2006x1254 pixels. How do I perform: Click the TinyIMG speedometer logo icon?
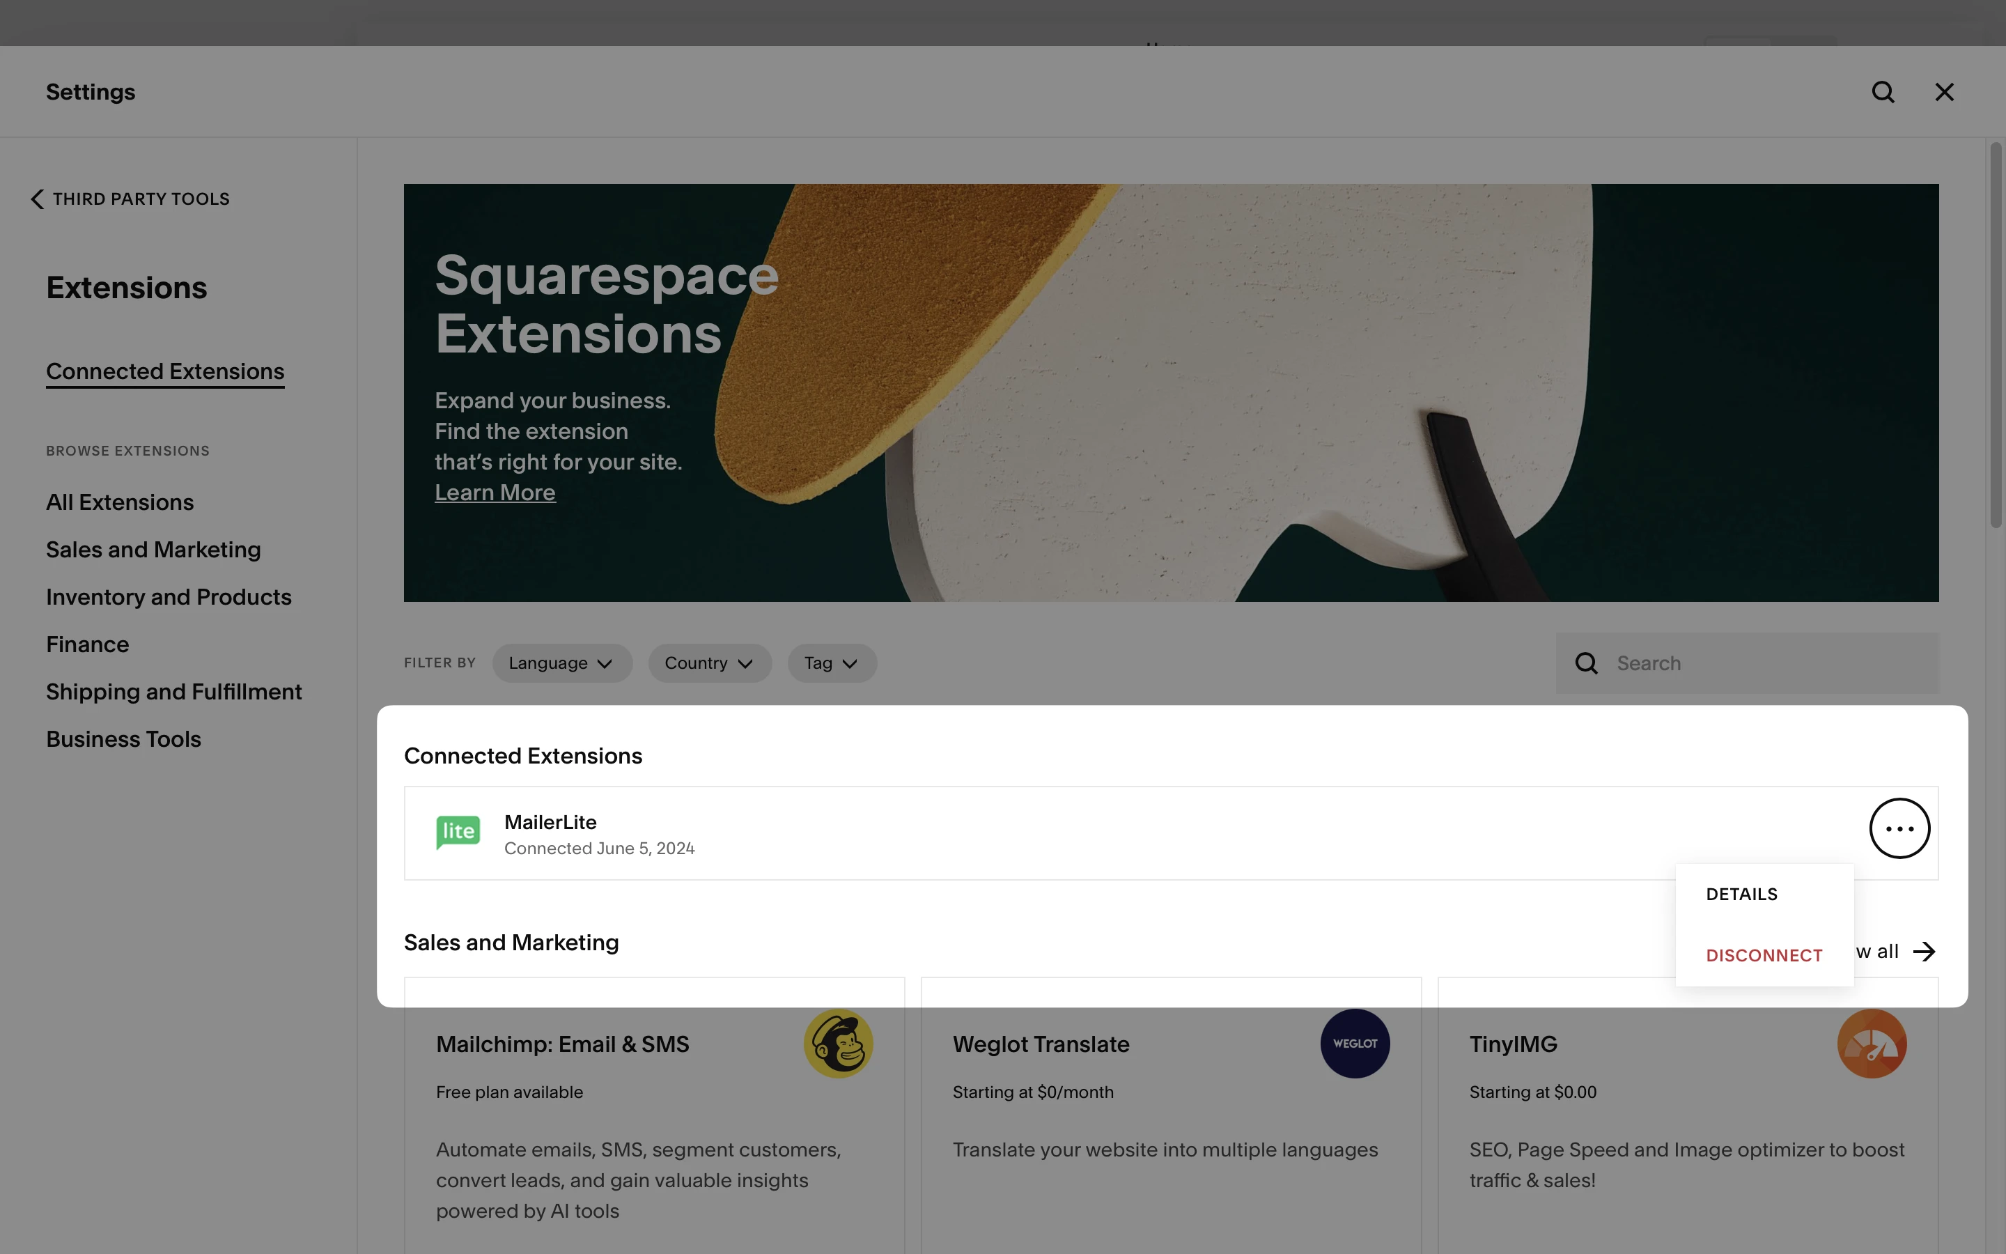tap(1872, 1044)
